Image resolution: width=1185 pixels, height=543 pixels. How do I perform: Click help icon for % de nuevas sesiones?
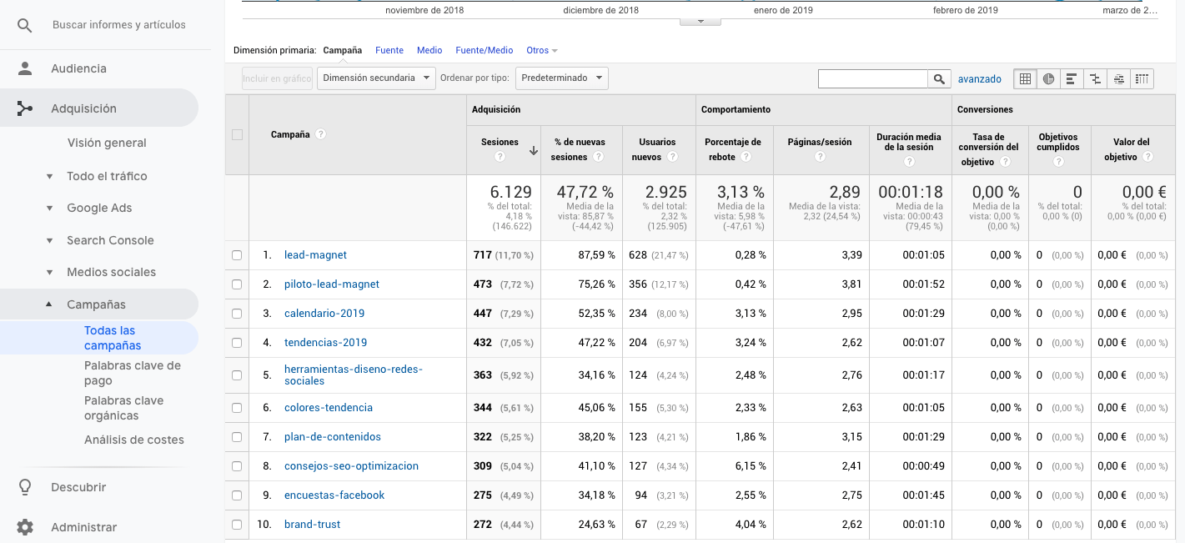[598, 157]
